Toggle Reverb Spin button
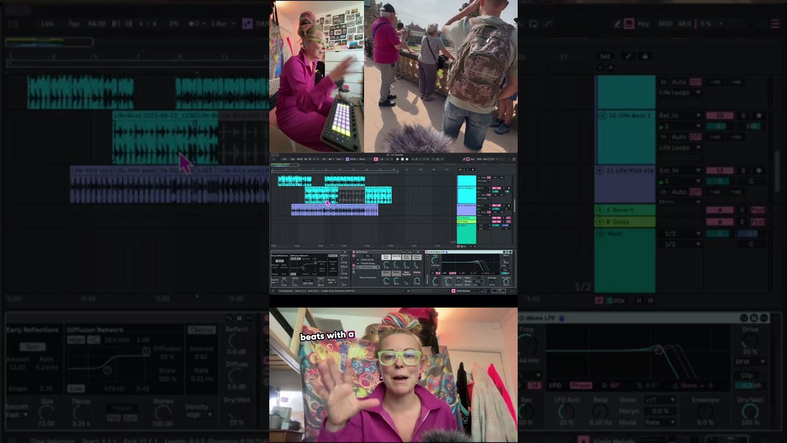The height and width of the screenshot is (443, 787). tap(280, 261)
